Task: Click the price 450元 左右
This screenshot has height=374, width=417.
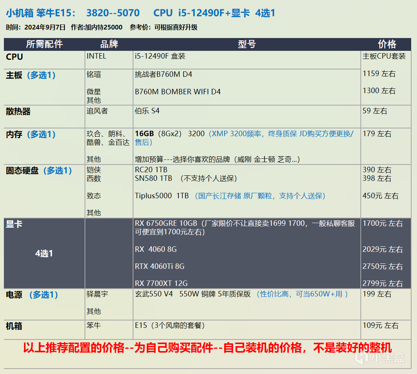Action: pyautogui.click(x=380, y=196)
